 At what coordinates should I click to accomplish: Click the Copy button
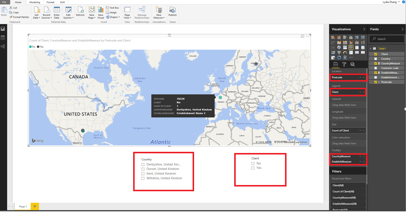point(14,12)
